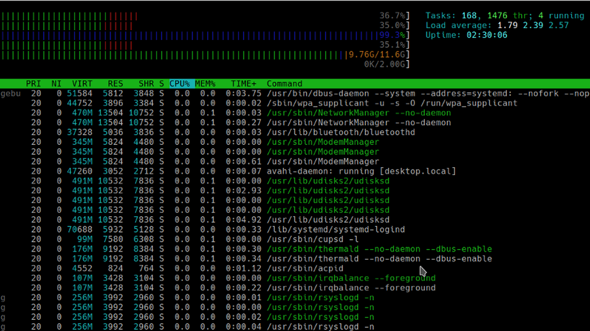The image size is (590, 331).
Task: Click the RES column header
Action: (115, 84)
